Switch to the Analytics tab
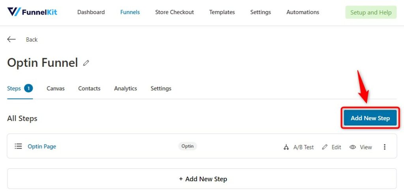 (125, 88)
